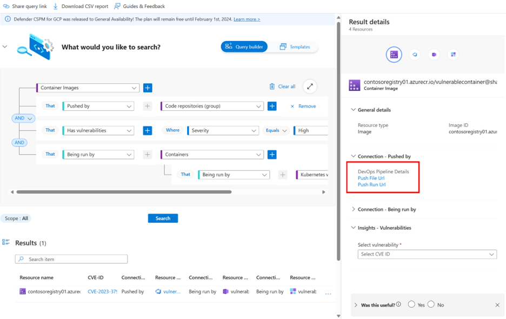Click the Download CSV report icon
The width and height of the screenshot is (506, 319).
pyautogui.click(x=56, y=6)
